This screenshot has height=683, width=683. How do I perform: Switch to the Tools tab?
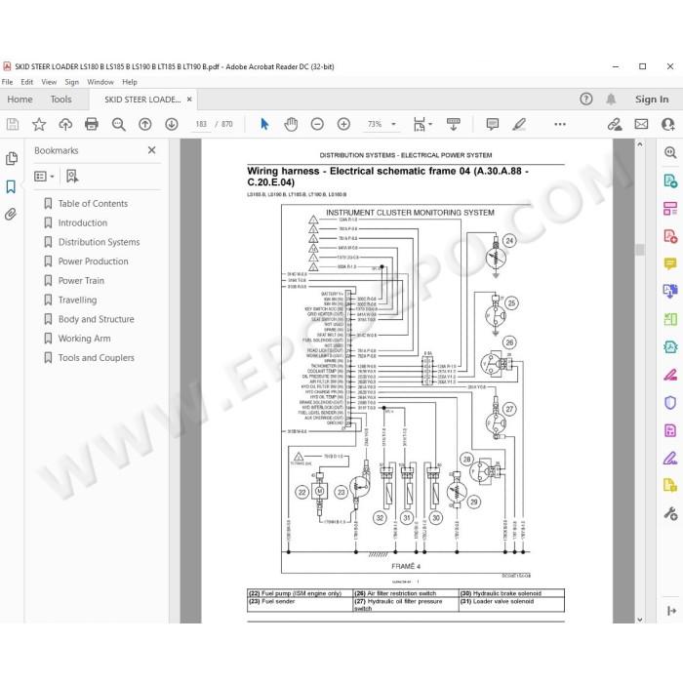60,100
